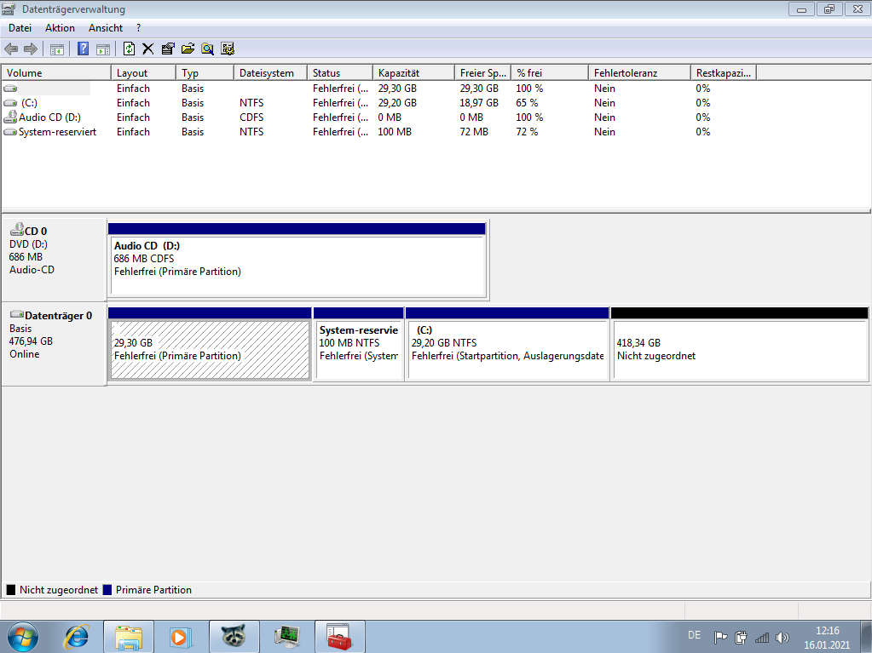Open the clock showing 12:16

[827, 638]
